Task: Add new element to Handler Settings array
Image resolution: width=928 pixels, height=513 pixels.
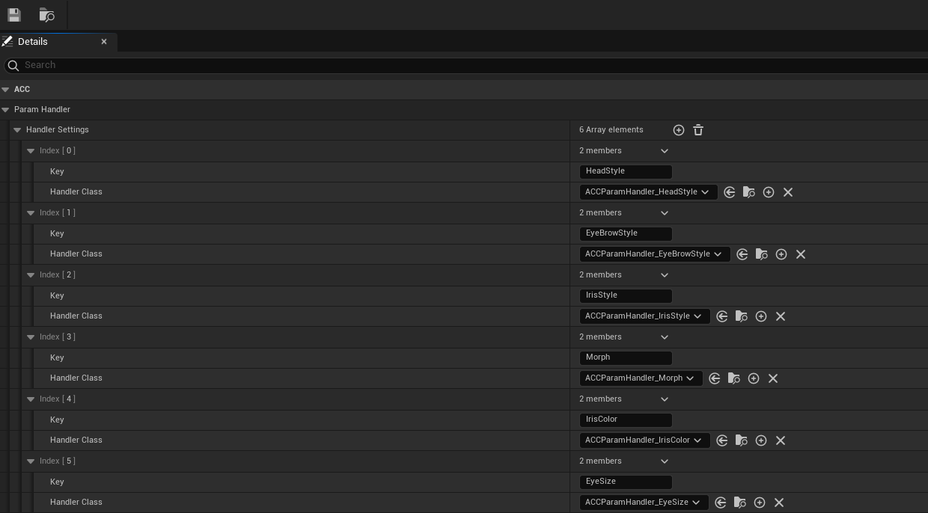Action: tap(679, 129)
